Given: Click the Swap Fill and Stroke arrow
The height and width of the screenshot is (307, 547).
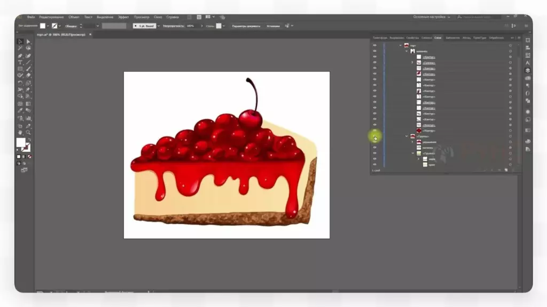Looking at the screenshot, I should (x=29, y=140).
